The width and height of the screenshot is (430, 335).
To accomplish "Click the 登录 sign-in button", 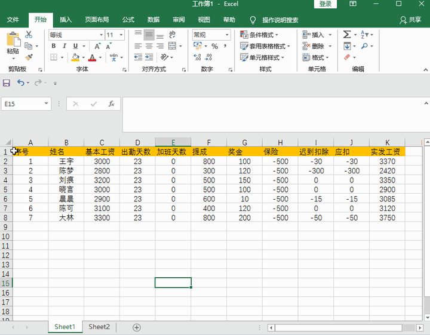I will 325,4.
